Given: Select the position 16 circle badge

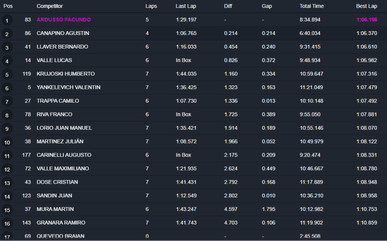Looking at the screenshot, I should point(7,224).
